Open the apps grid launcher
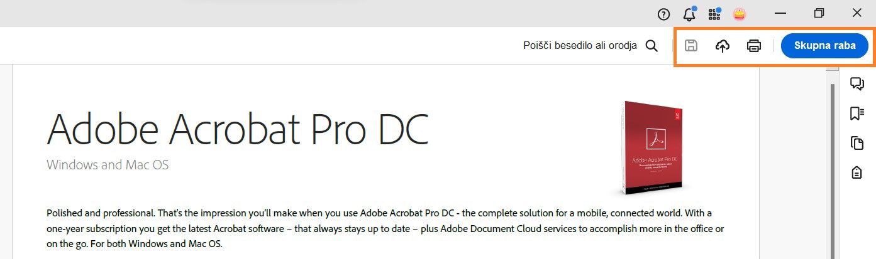 (x=714, y=14)
